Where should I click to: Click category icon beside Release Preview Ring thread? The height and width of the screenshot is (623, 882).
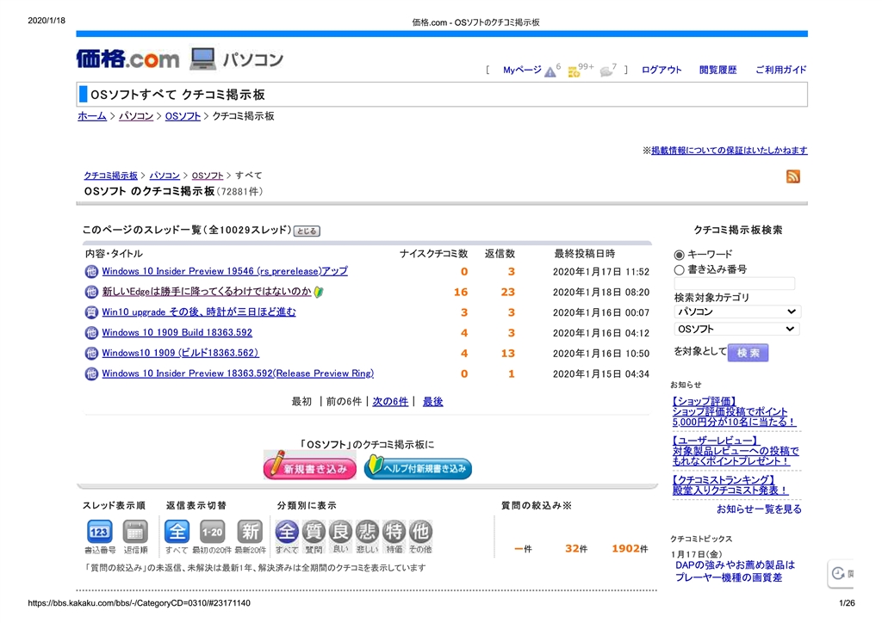[91, 373]
